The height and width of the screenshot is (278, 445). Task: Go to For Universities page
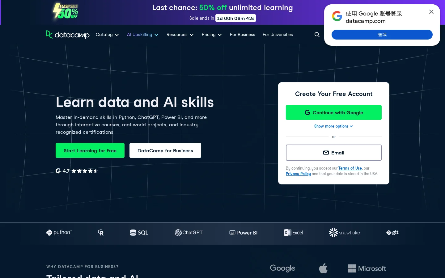click(x=278, y=35)
